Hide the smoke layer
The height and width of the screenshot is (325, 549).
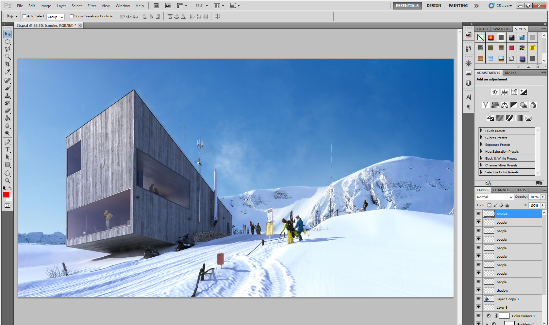pos(478,214)
